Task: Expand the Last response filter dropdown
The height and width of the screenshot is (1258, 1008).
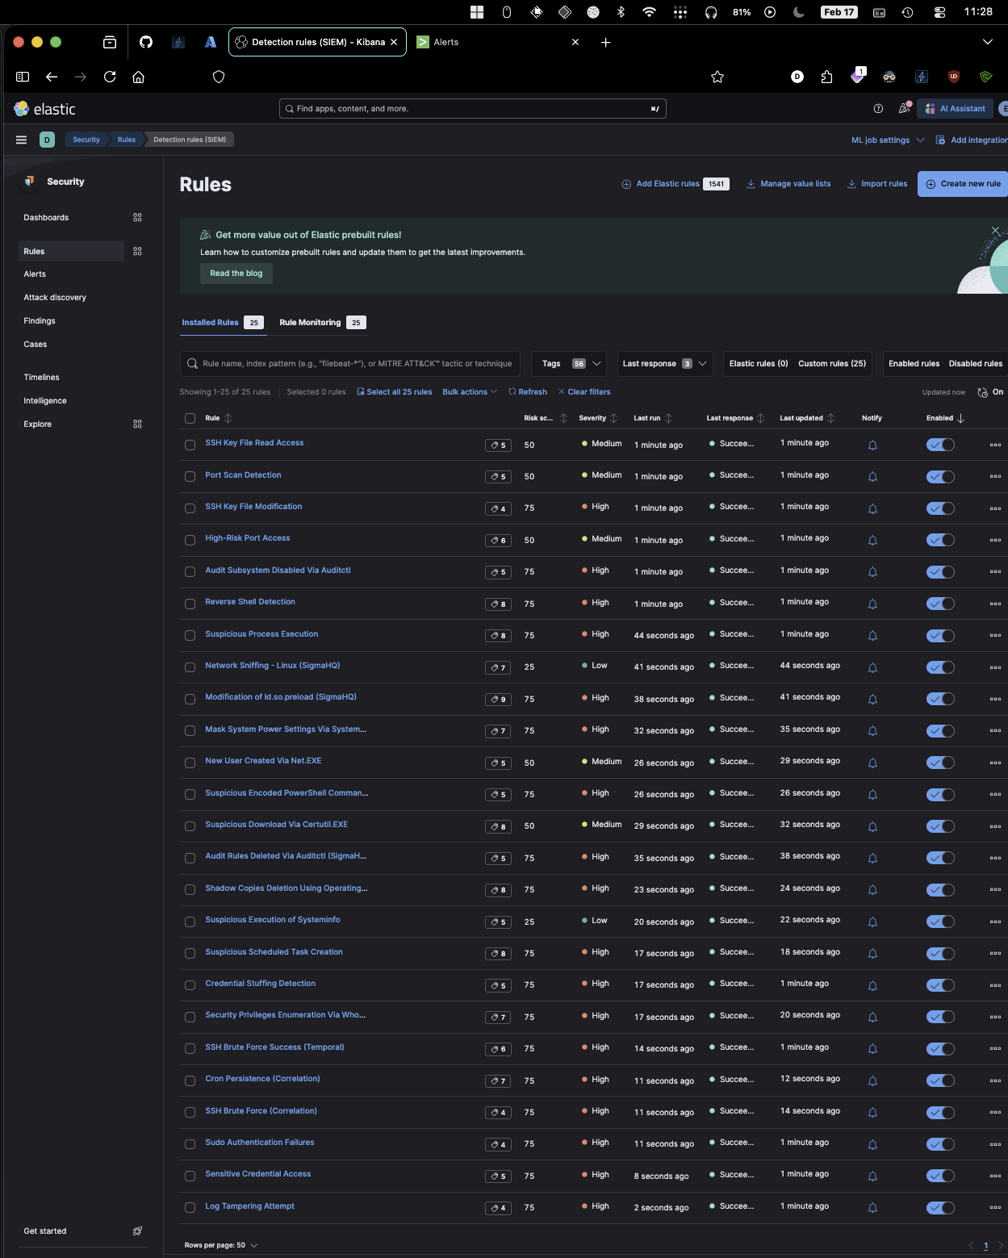Action: [x=665, y=364]
